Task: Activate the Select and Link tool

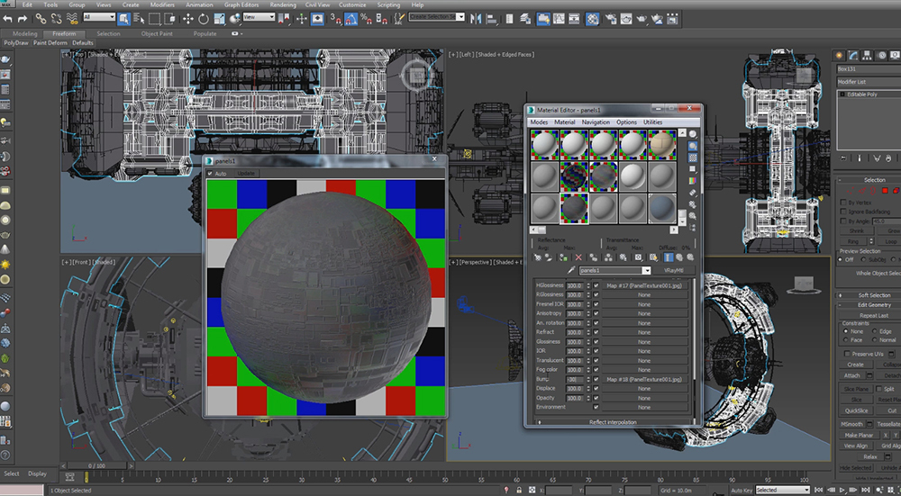Action: pyautogui.click(x=41, y=18)
